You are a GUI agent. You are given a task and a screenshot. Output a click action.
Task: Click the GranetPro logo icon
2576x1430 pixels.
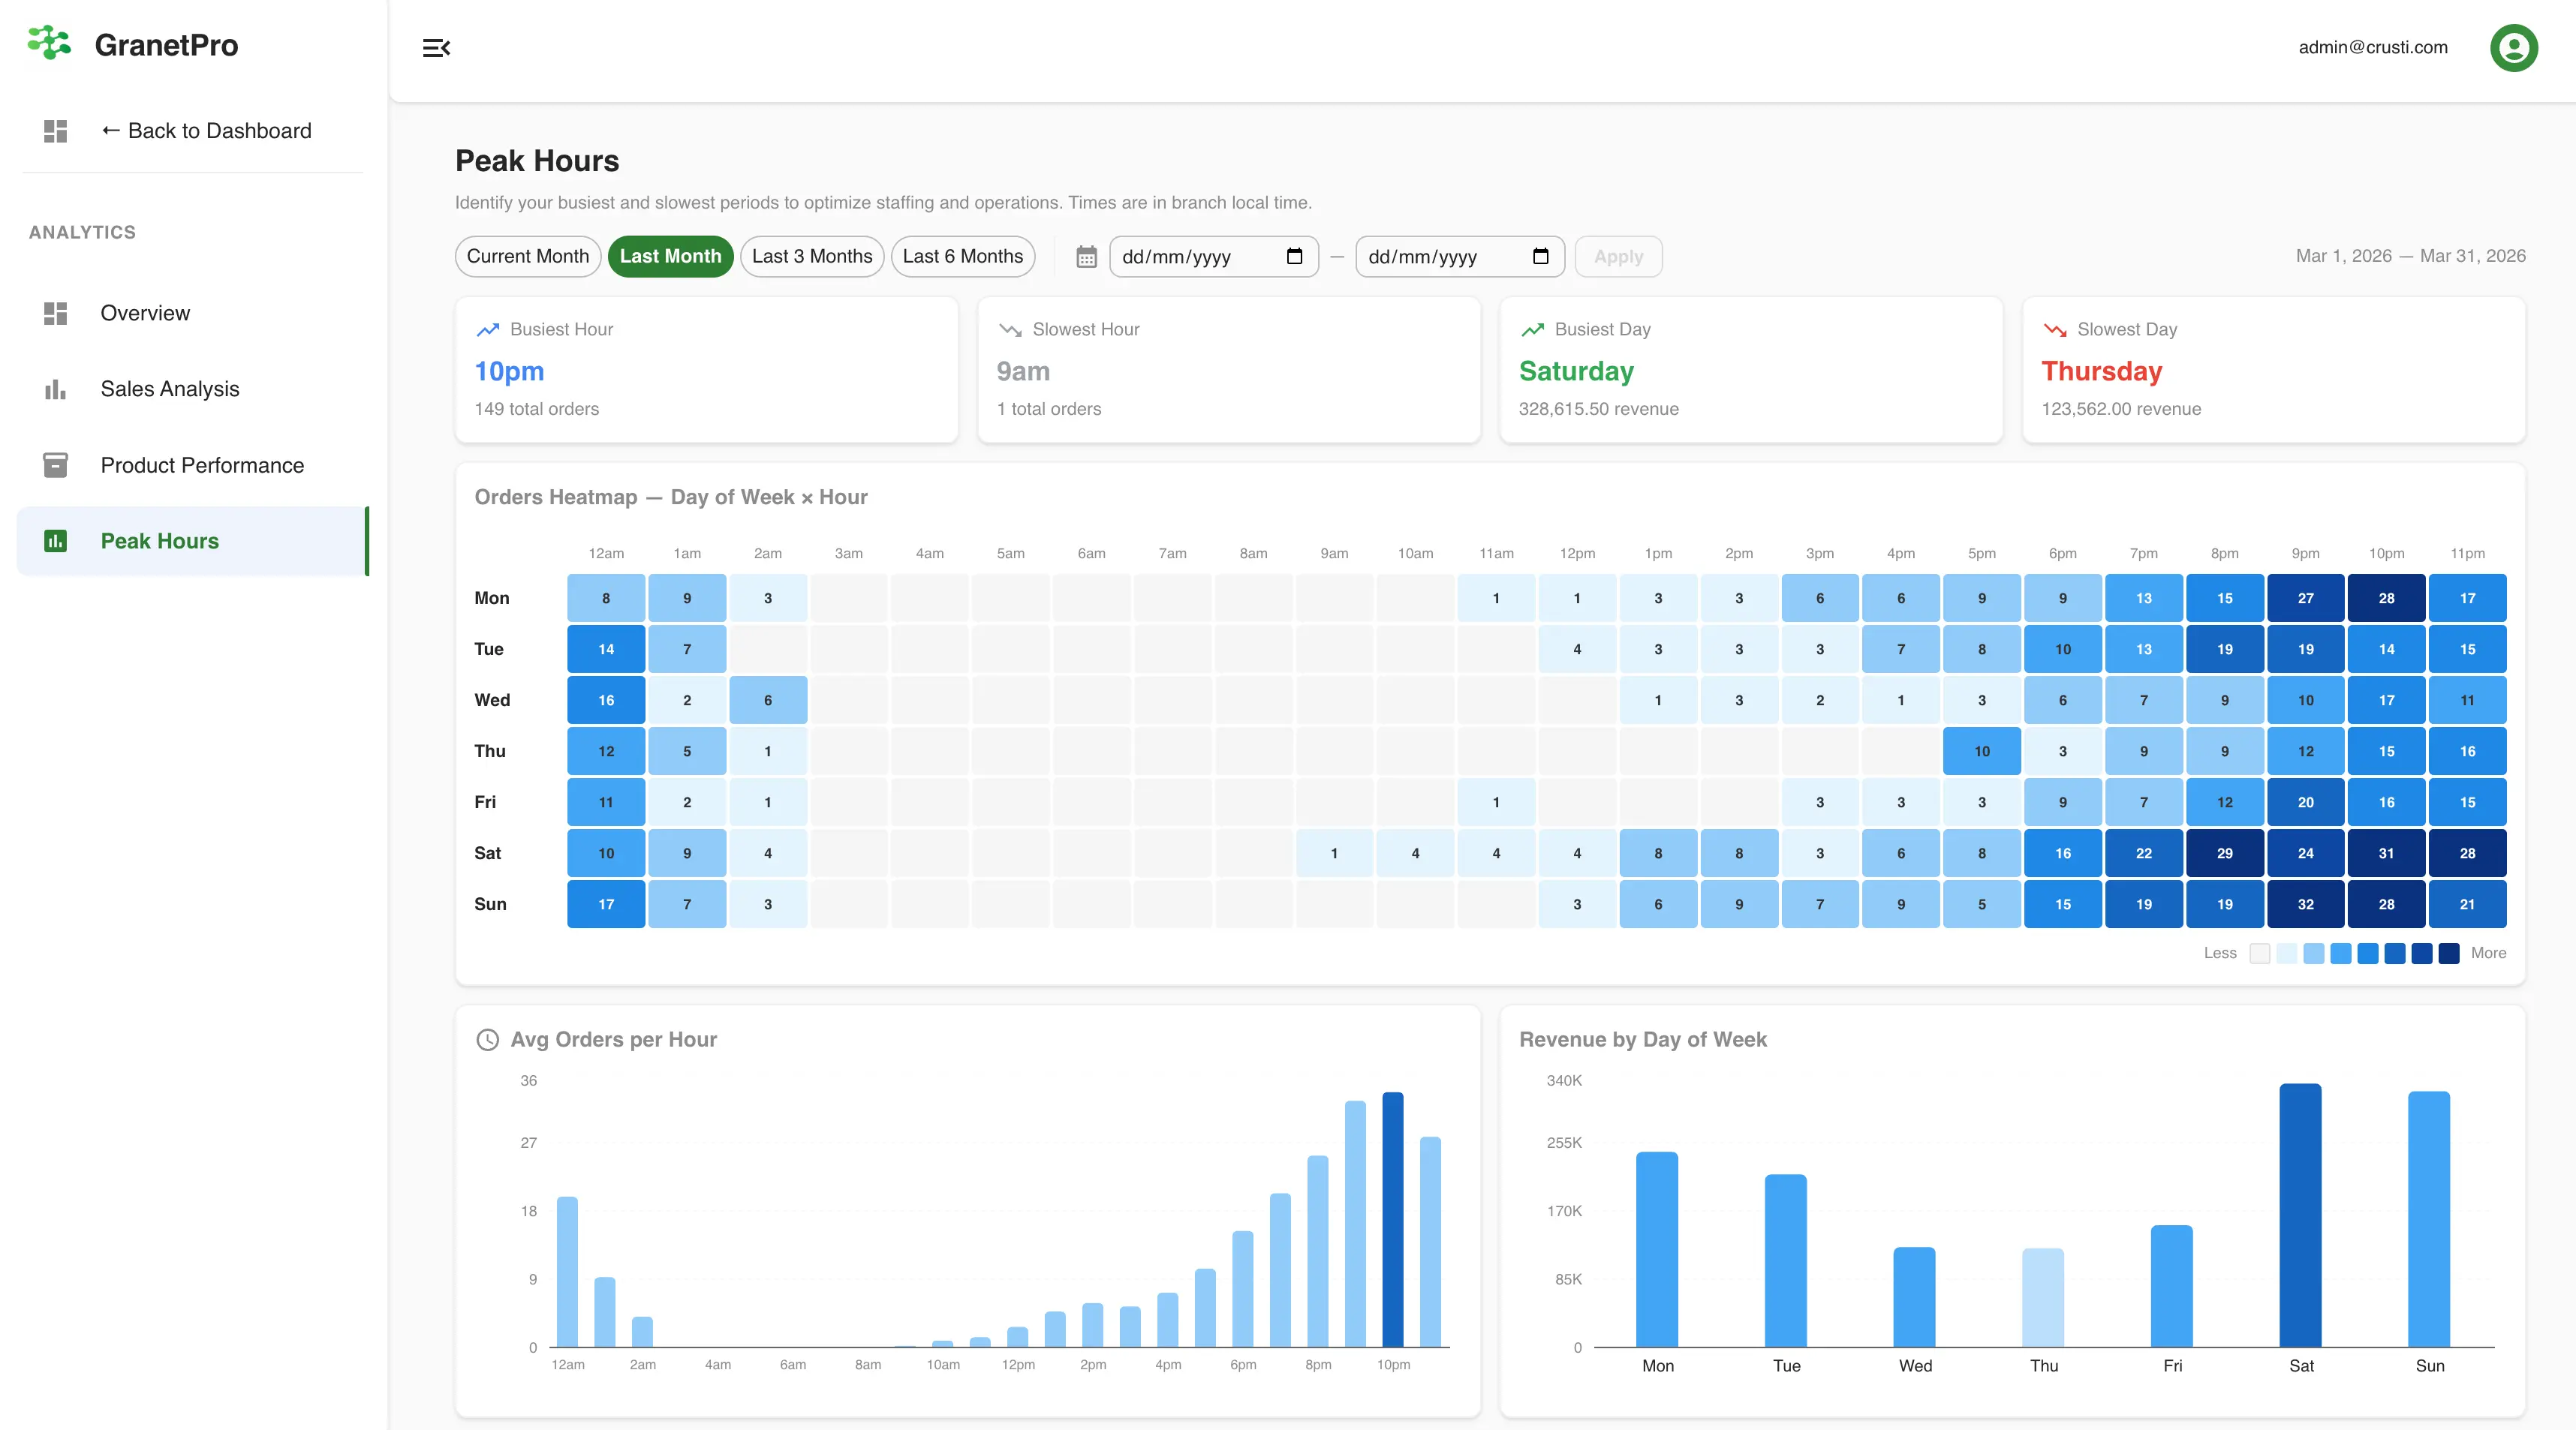coord(49,44)
